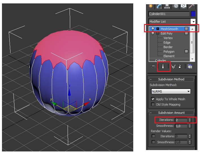Increase Iterations with spinner up arrow

click(190, 119)
